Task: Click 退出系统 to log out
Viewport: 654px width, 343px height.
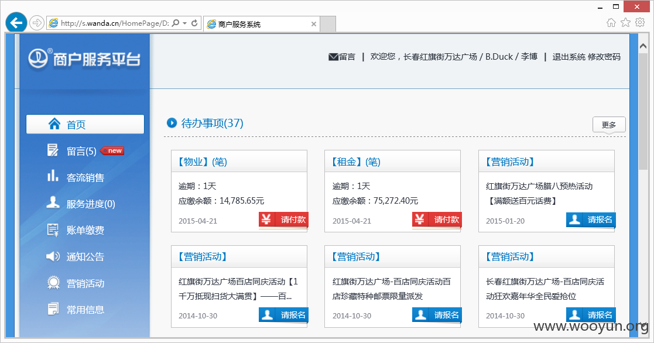Action: click(569, 57)
